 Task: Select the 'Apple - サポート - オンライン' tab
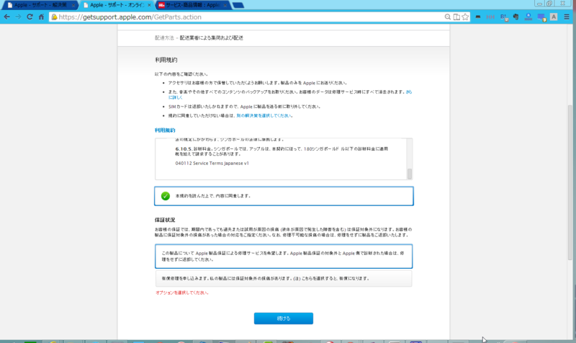click(x=116, y=5)
